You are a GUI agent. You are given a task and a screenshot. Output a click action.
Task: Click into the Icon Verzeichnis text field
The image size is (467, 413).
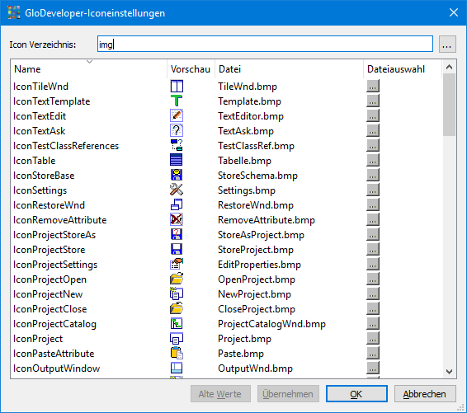[x=265, y=45]
